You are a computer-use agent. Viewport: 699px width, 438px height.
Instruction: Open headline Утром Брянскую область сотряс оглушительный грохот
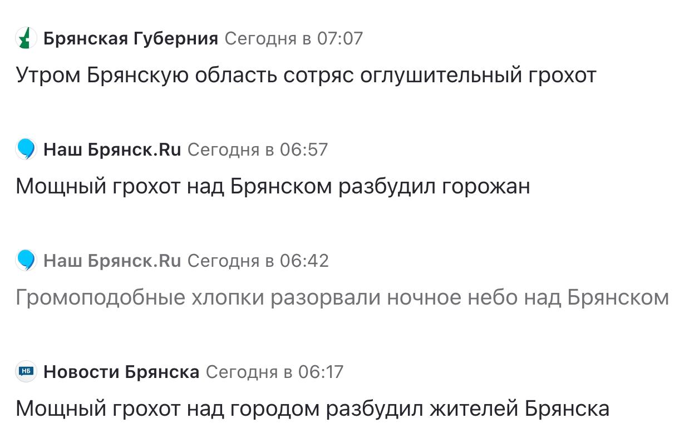(306, 75)
